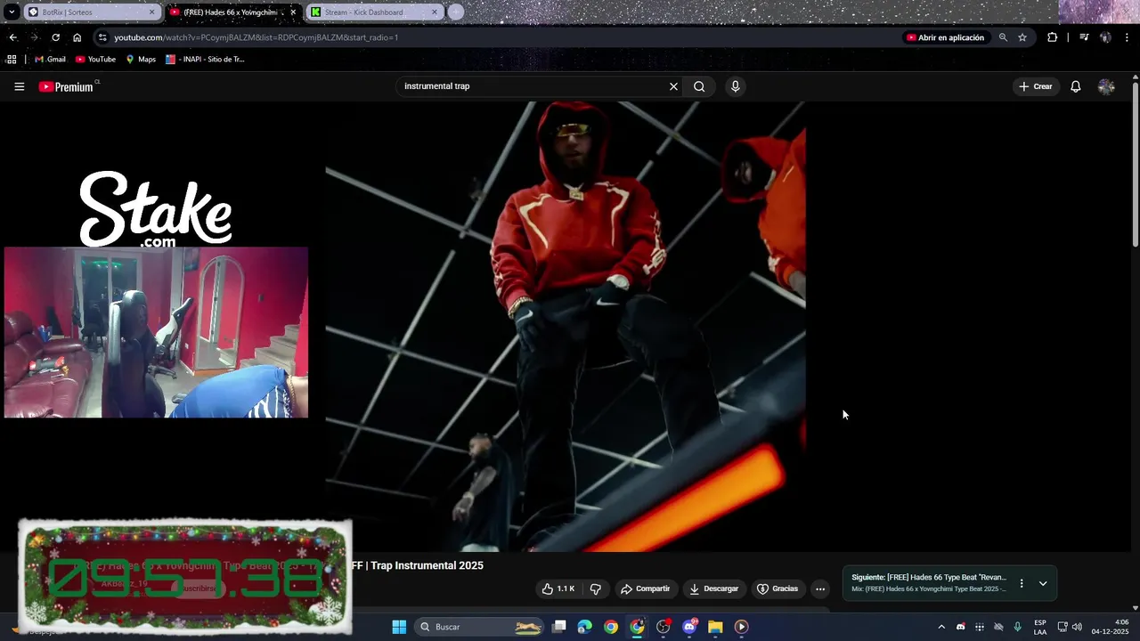Reload the current page
This screenshot has width=1140, height=641.
coord(55,37)
